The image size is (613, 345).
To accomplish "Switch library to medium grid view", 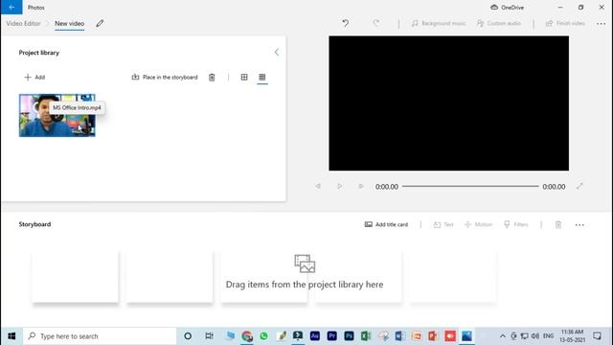I will pyautogui.click(x=244, y=78).
